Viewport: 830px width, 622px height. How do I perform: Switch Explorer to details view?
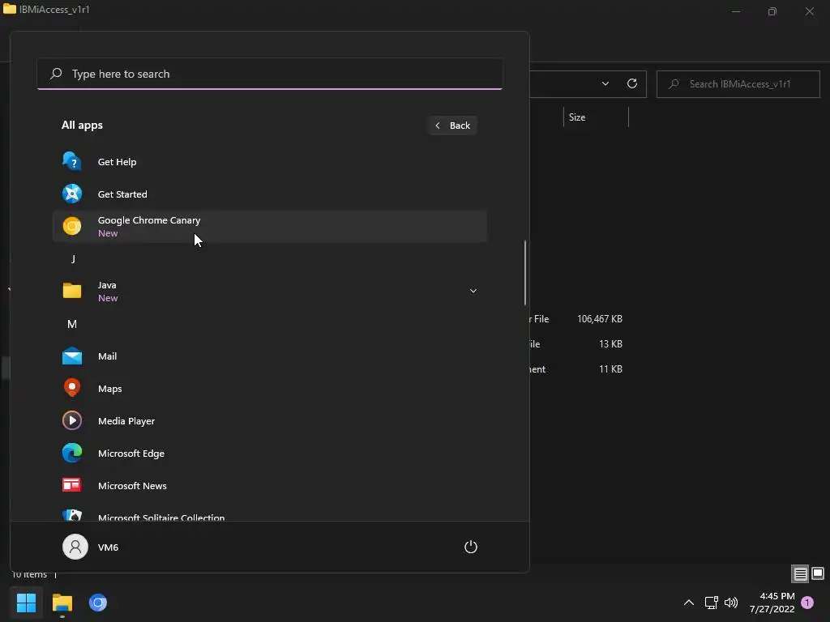click(800, 574)
